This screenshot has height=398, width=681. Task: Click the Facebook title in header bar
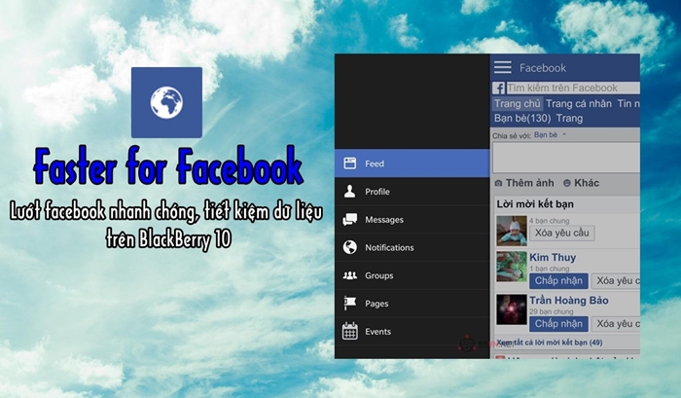pos(543,68)
